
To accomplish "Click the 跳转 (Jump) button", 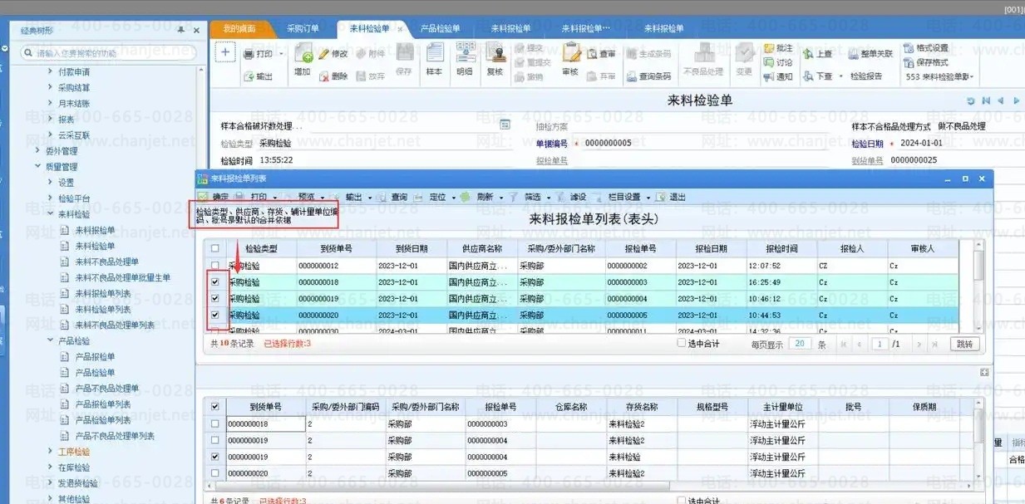I will pyautogui.click(x=963, y=344).
